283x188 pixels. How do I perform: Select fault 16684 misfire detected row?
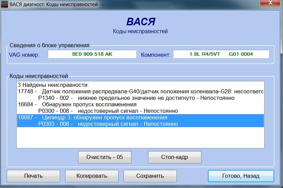[140, 105]
